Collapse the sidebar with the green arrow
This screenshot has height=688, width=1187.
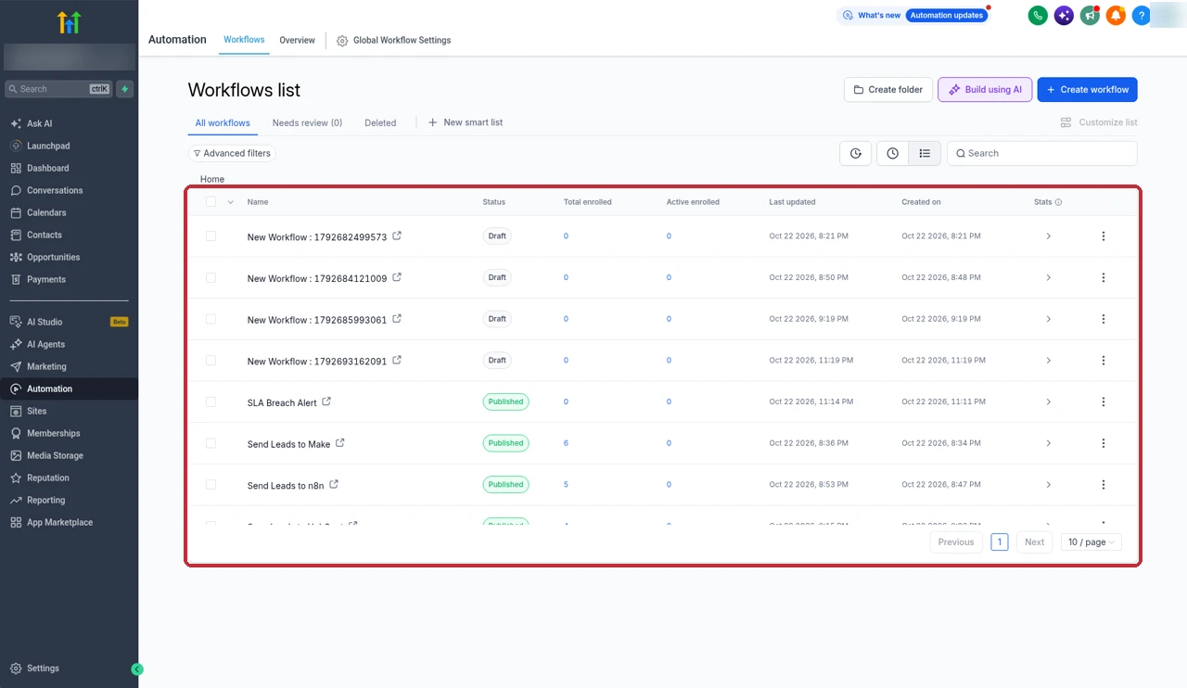[137, 669]
